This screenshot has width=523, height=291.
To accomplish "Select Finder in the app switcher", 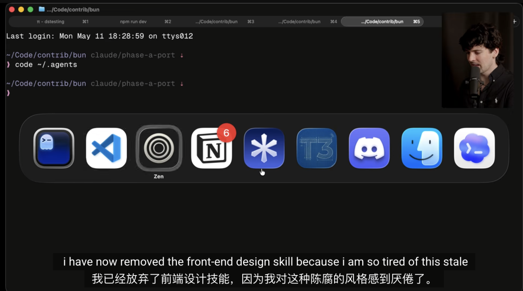I will coord(422,148).
